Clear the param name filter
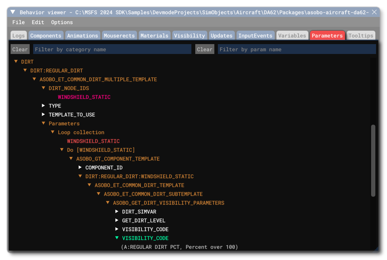This screenshot has height=260, width=387. 205,49
